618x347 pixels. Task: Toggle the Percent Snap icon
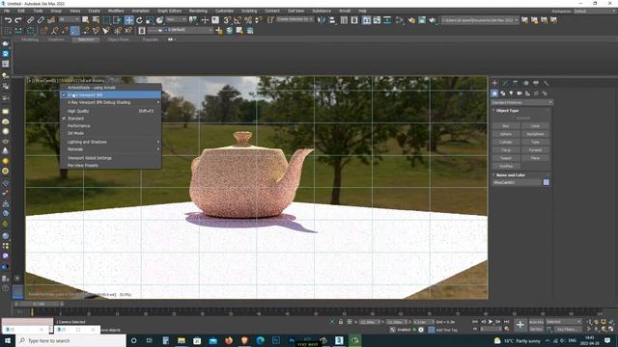(x=248, y=20)
